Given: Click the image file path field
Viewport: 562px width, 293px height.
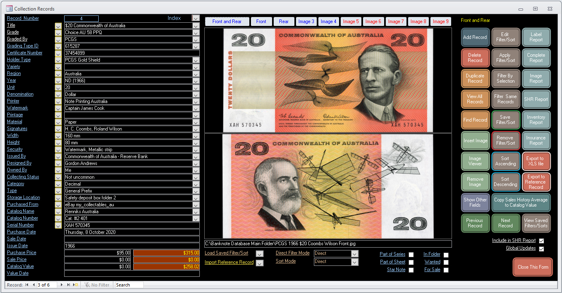Looking at the screenshot, I should tap(328, 244).
